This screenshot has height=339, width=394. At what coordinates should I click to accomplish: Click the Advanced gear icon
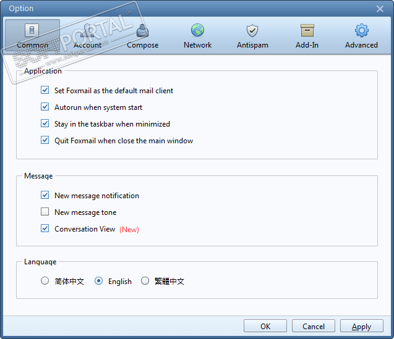(362, 30)
